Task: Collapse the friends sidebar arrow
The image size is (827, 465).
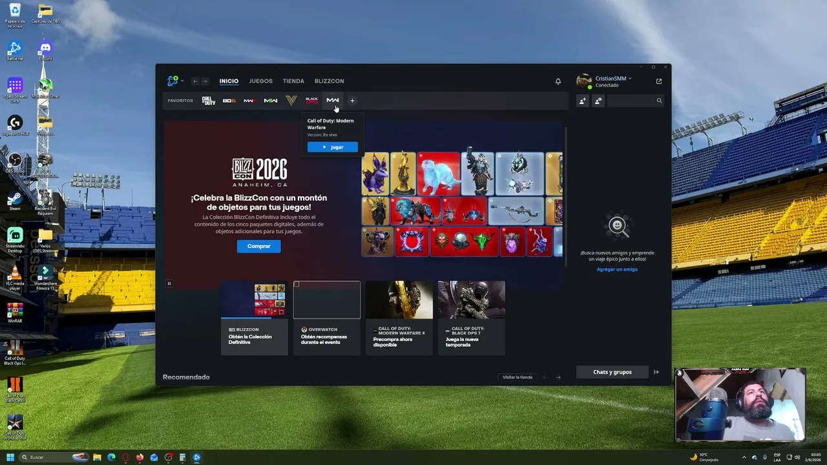Action: tap(656, 372)
